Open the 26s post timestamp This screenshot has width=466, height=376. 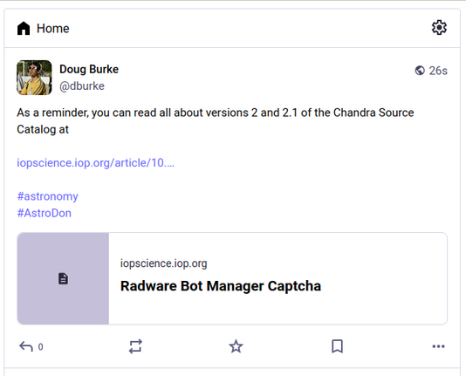(438, 71)
